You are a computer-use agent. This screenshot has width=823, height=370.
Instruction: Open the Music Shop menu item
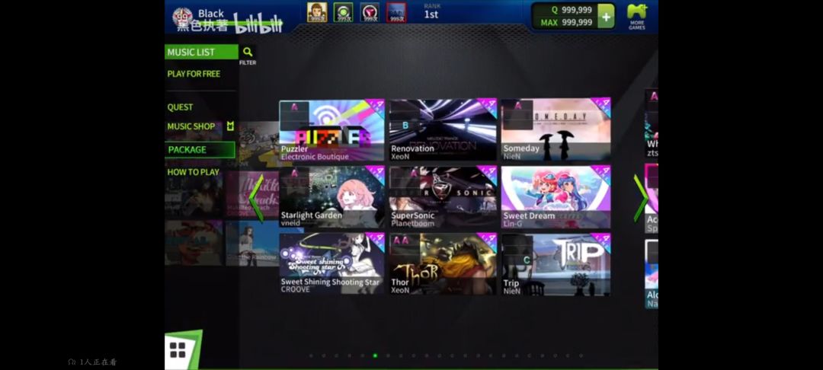click(191, 126)
